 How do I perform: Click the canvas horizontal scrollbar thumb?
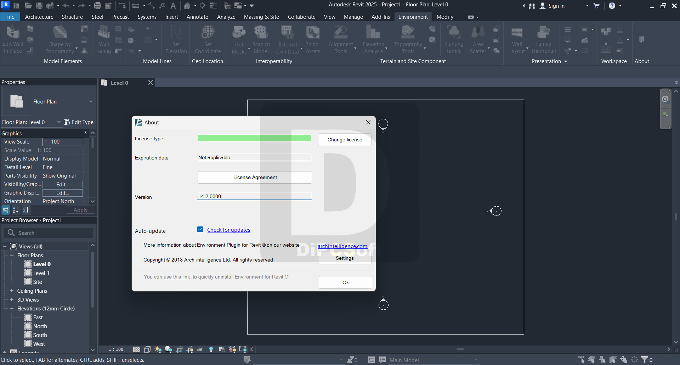pos(460,349)
